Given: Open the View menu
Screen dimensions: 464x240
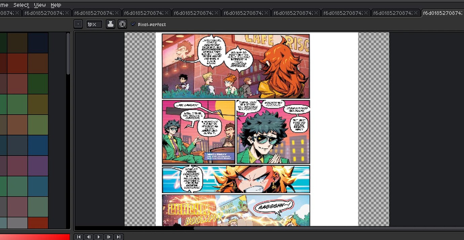Looking at the screenshot, I should 40,5.
